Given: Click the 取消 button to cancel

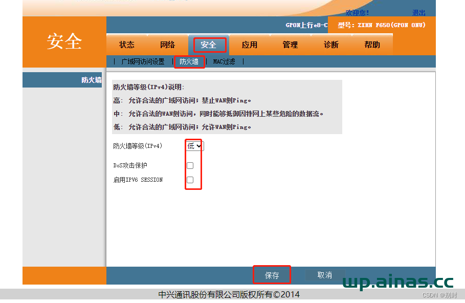Looking at the screenshot, I should [x=325, y=275].
